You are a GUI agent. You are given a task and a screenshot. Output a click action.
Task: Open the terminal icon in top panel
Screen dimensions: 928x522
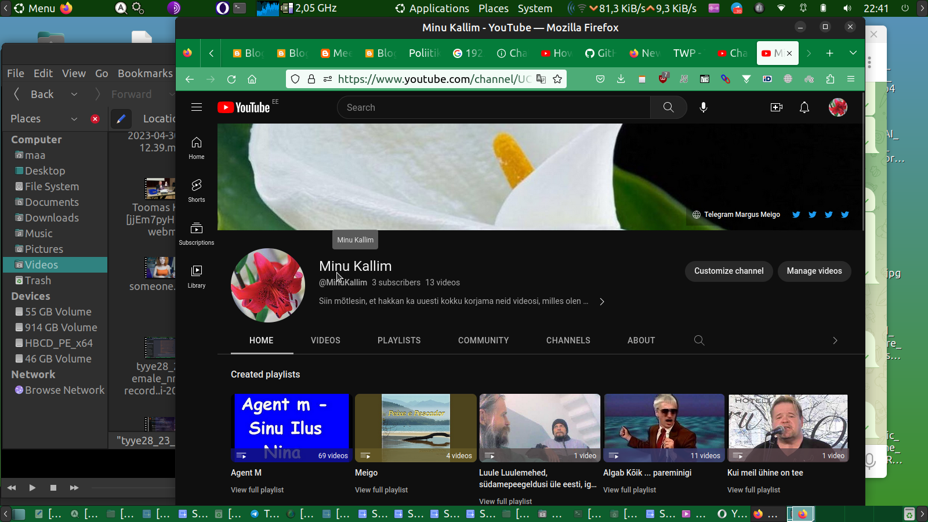[240, 8]
